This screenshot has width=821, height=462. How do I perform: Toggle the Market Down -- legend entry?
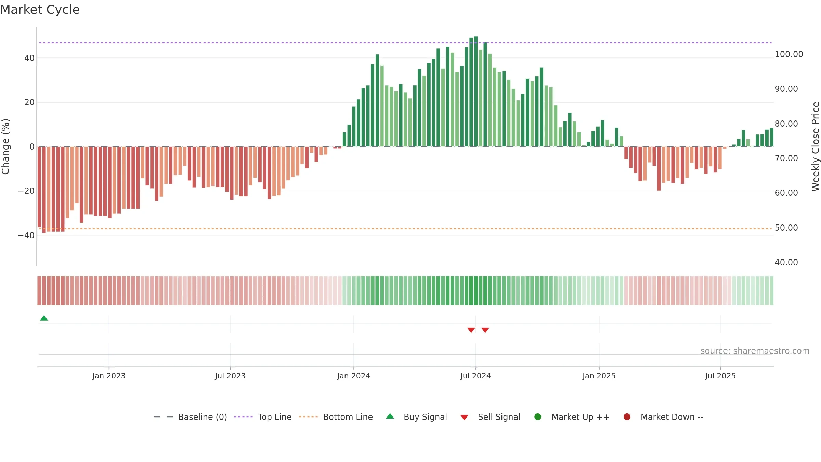pyautogui.click(x=663, y=417)
